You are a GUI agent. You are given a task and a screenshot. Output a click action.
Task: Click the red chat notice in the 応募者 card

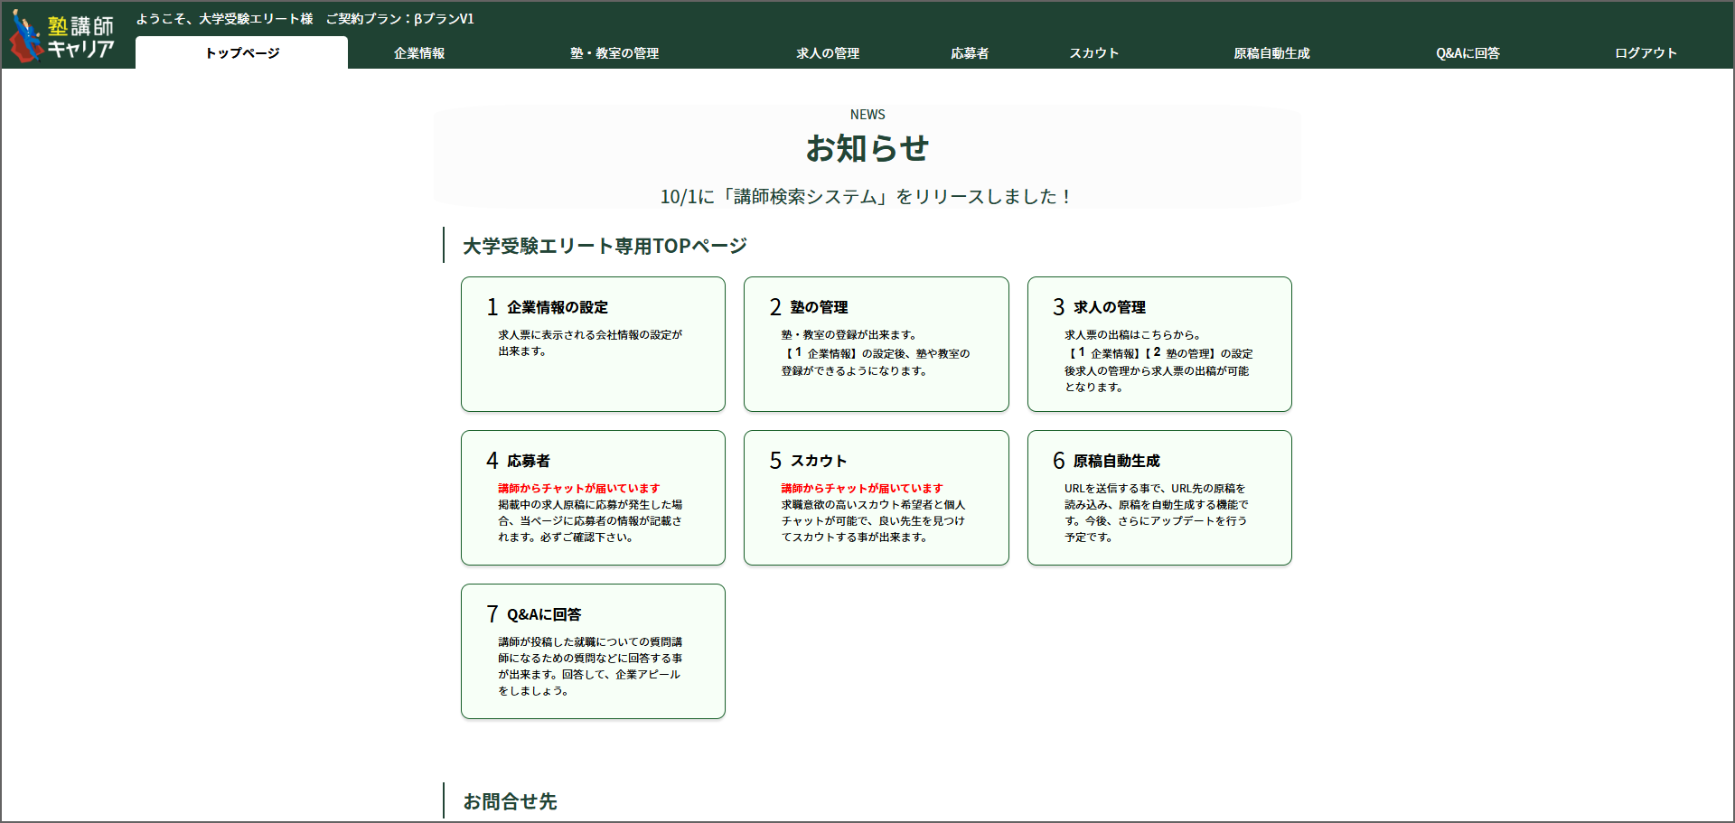[x=579, y=488]
